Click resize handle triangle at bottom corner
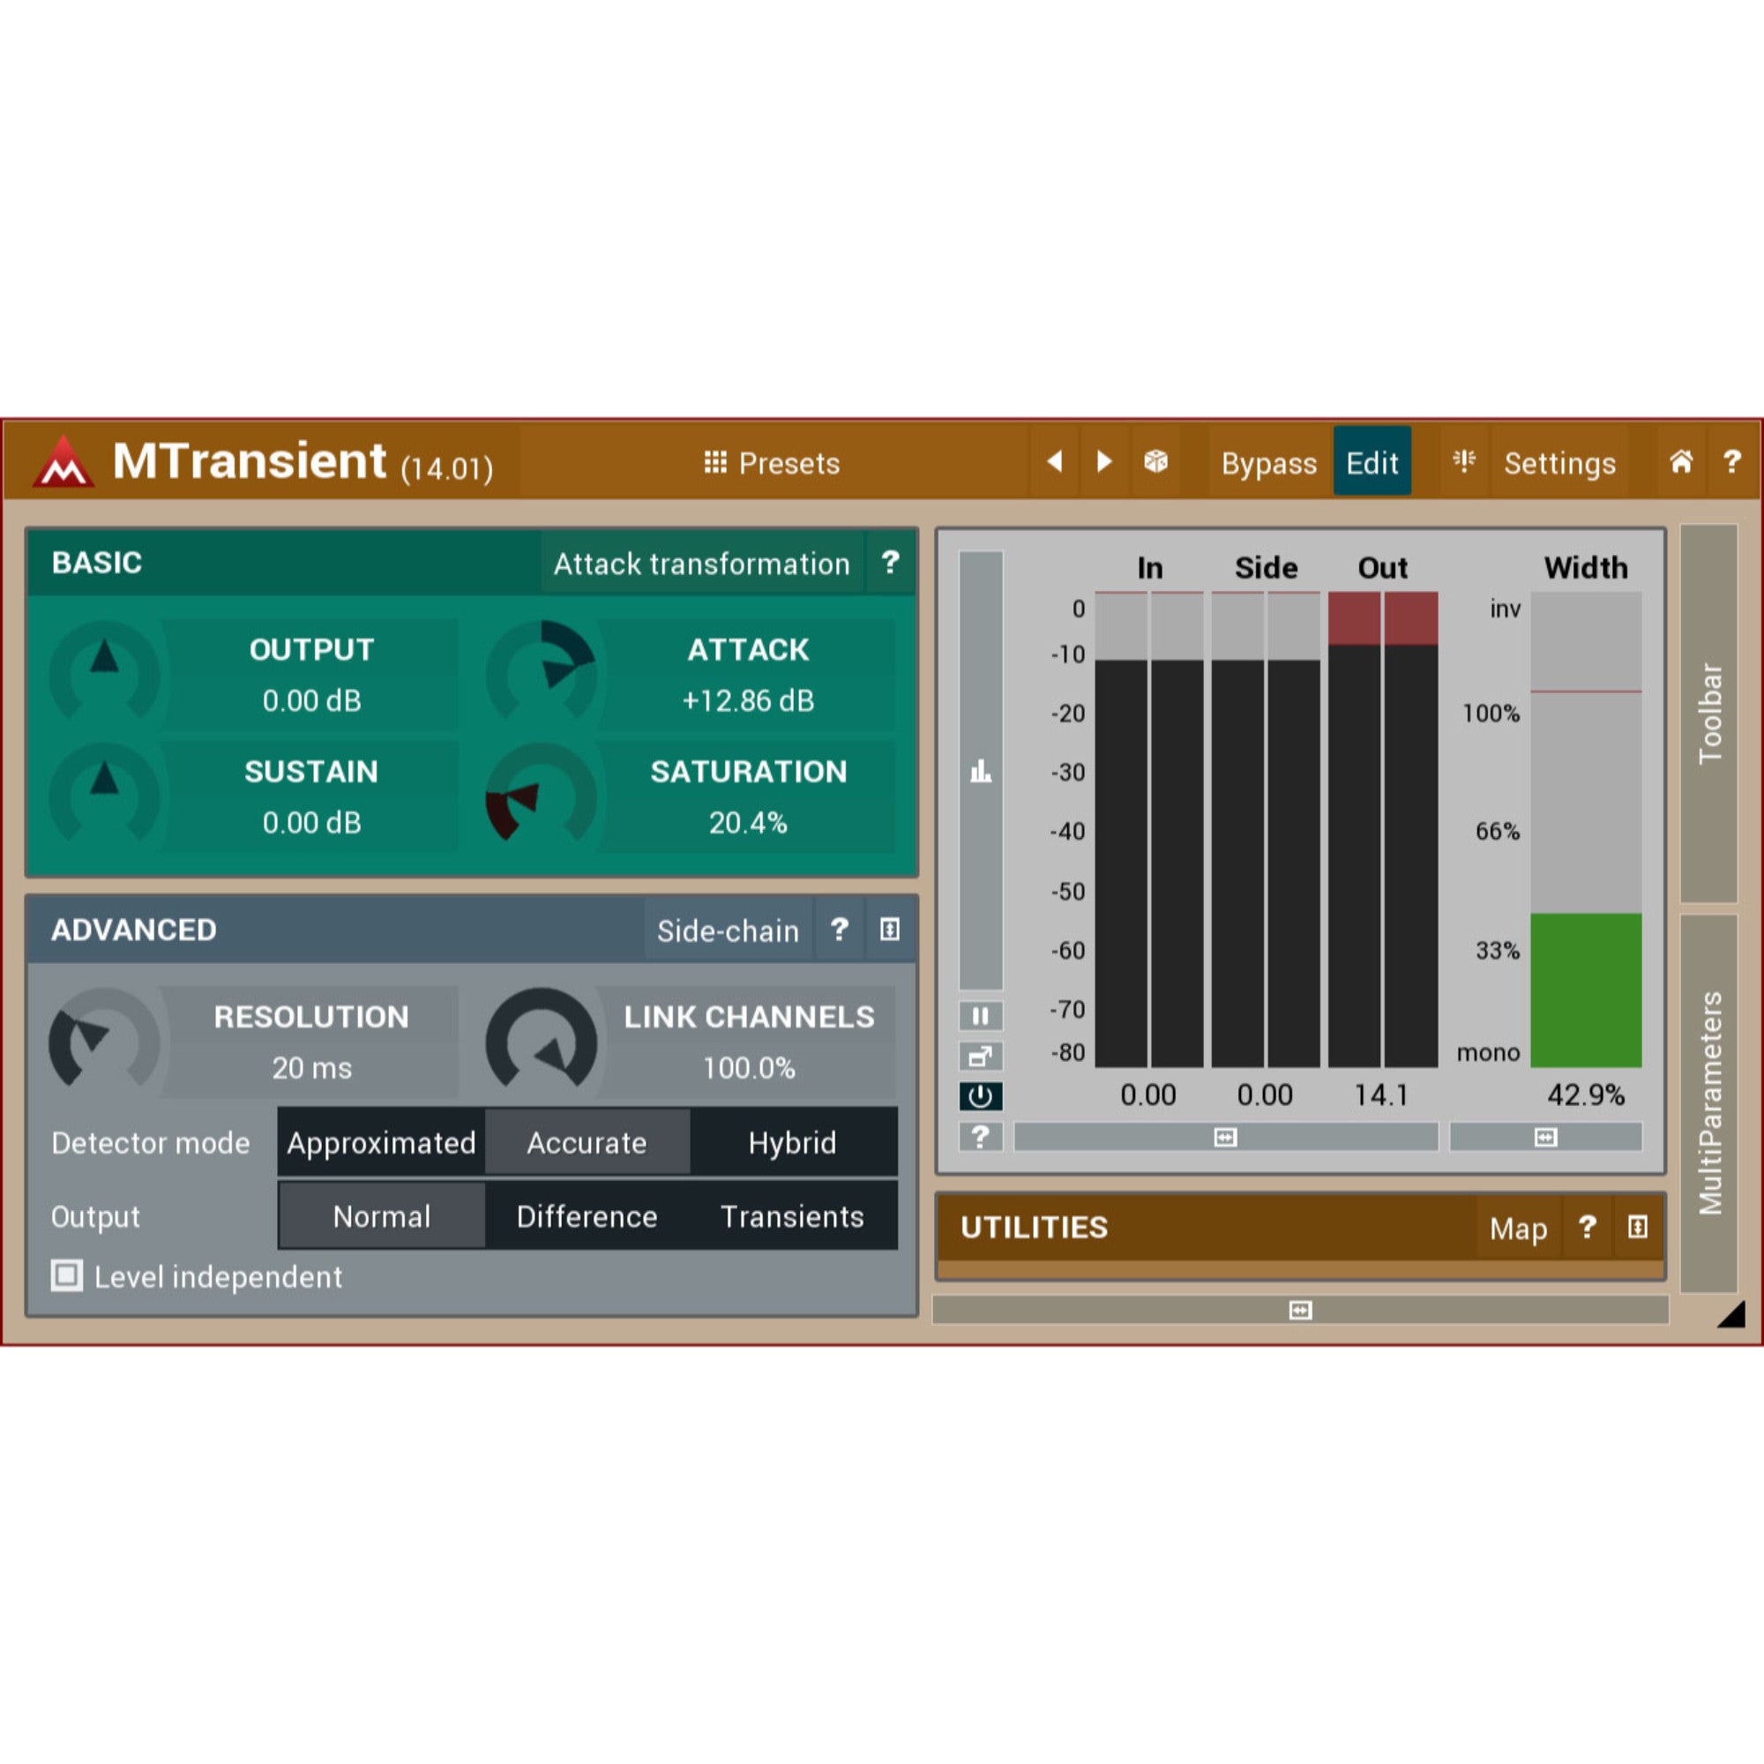The image size is (1764, 1764). pos(1732,1314)
